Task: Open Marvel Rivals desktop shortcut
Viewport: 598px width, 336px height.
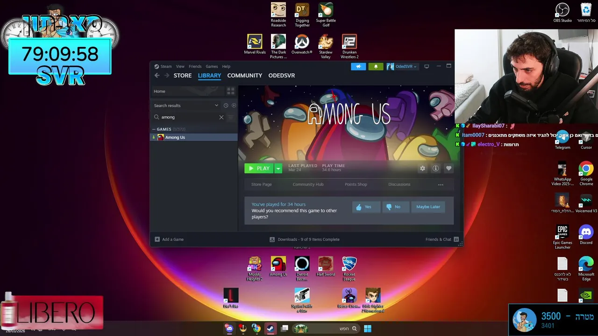Action: (x=255, y=44)
